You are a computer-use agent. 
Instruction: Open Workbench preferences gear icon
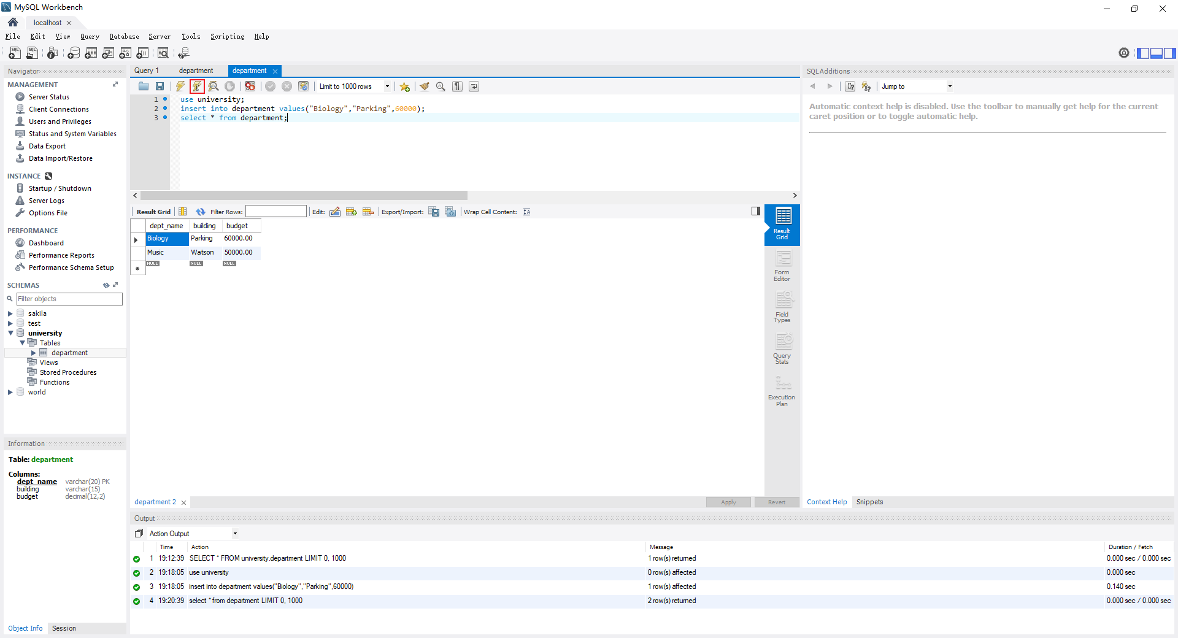pyautogui.click(x=1124, y=53)
